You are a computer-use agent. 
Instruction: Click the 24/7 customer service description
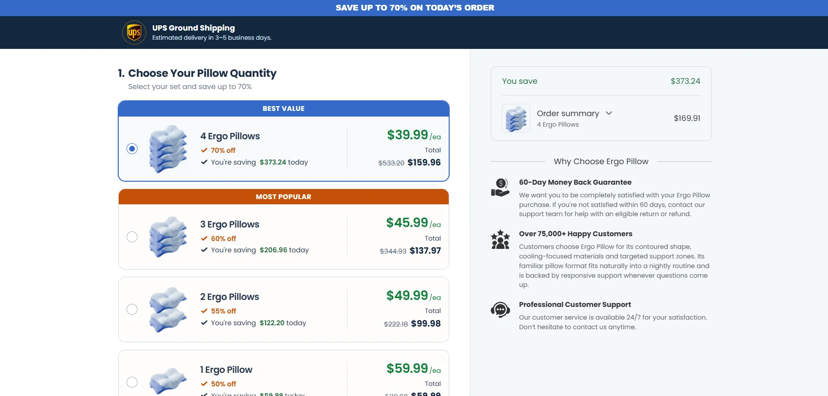click(613, 322)
